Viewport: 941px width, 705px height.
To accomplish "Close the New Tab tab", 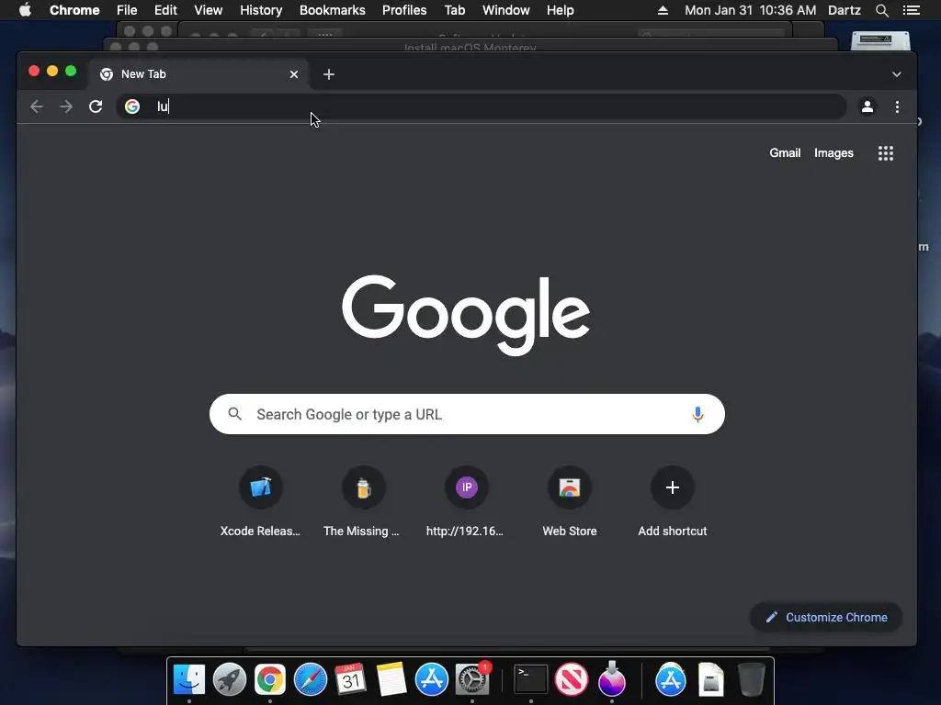I will point(294,74).
